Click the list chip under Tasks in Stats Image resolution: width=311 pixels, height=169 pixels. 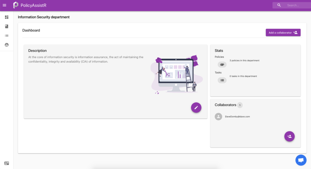(x=222, y=80)
